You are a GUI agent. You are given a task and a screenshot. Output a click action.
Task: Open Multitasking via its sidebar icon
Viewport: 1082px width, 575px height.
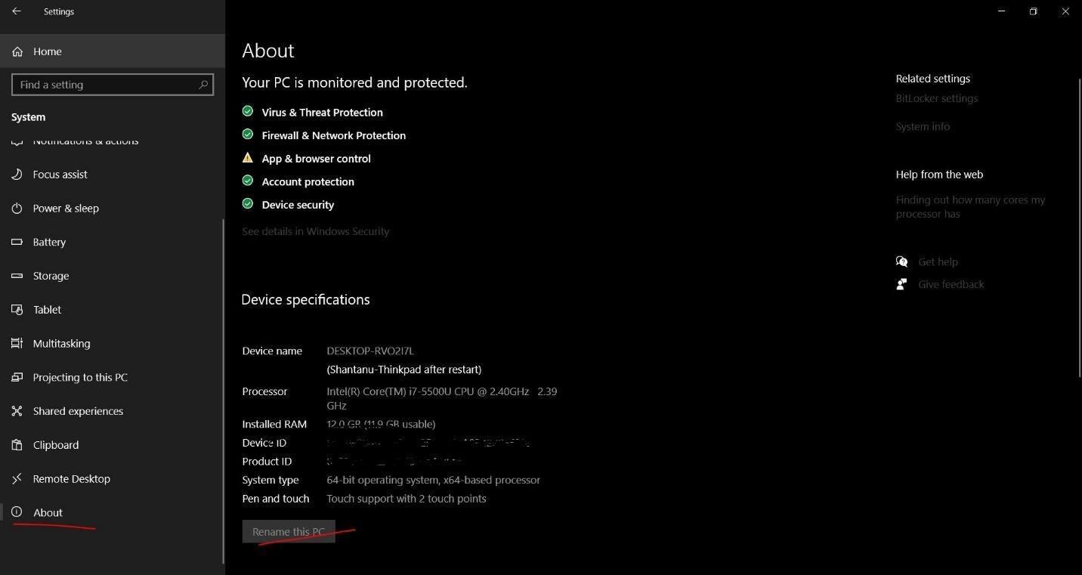click(x=17, y=343)
